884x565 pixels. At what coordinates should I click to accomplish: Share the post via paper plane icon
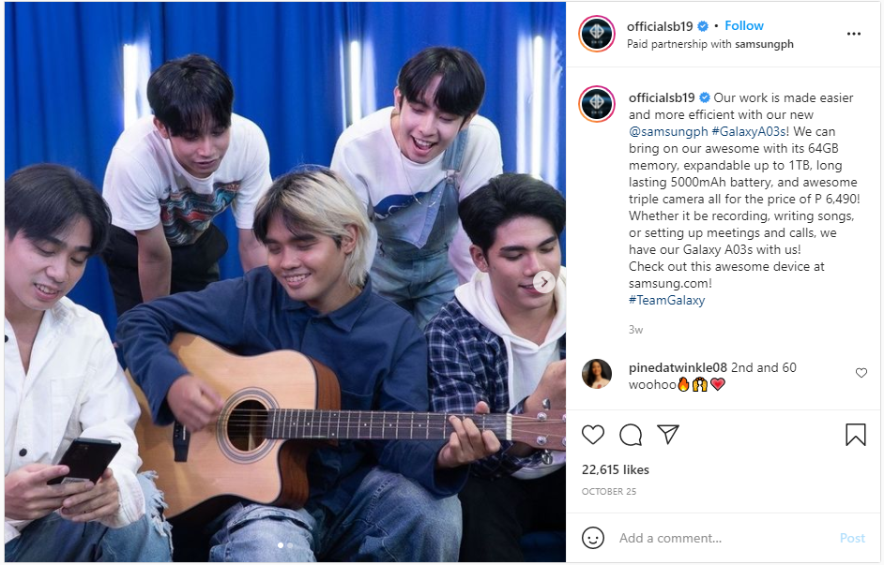tap(668, 435)
